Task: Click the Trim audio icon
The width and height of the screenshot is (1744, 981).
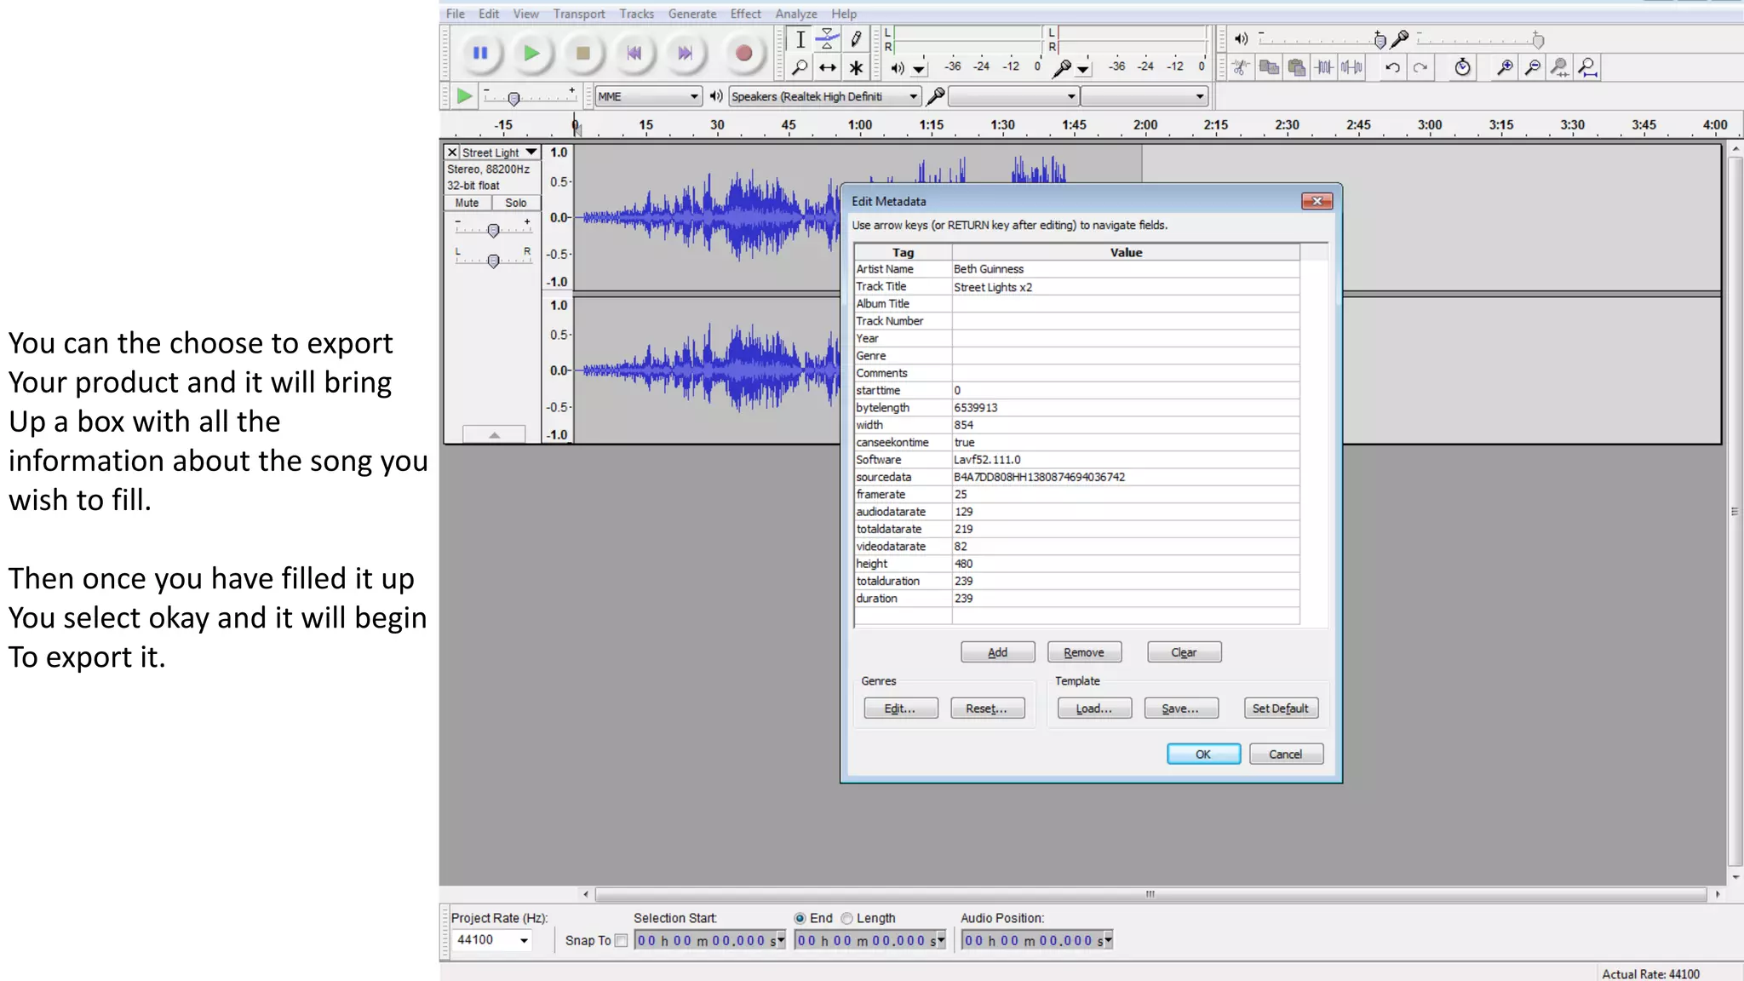Action: point(1324,67)
